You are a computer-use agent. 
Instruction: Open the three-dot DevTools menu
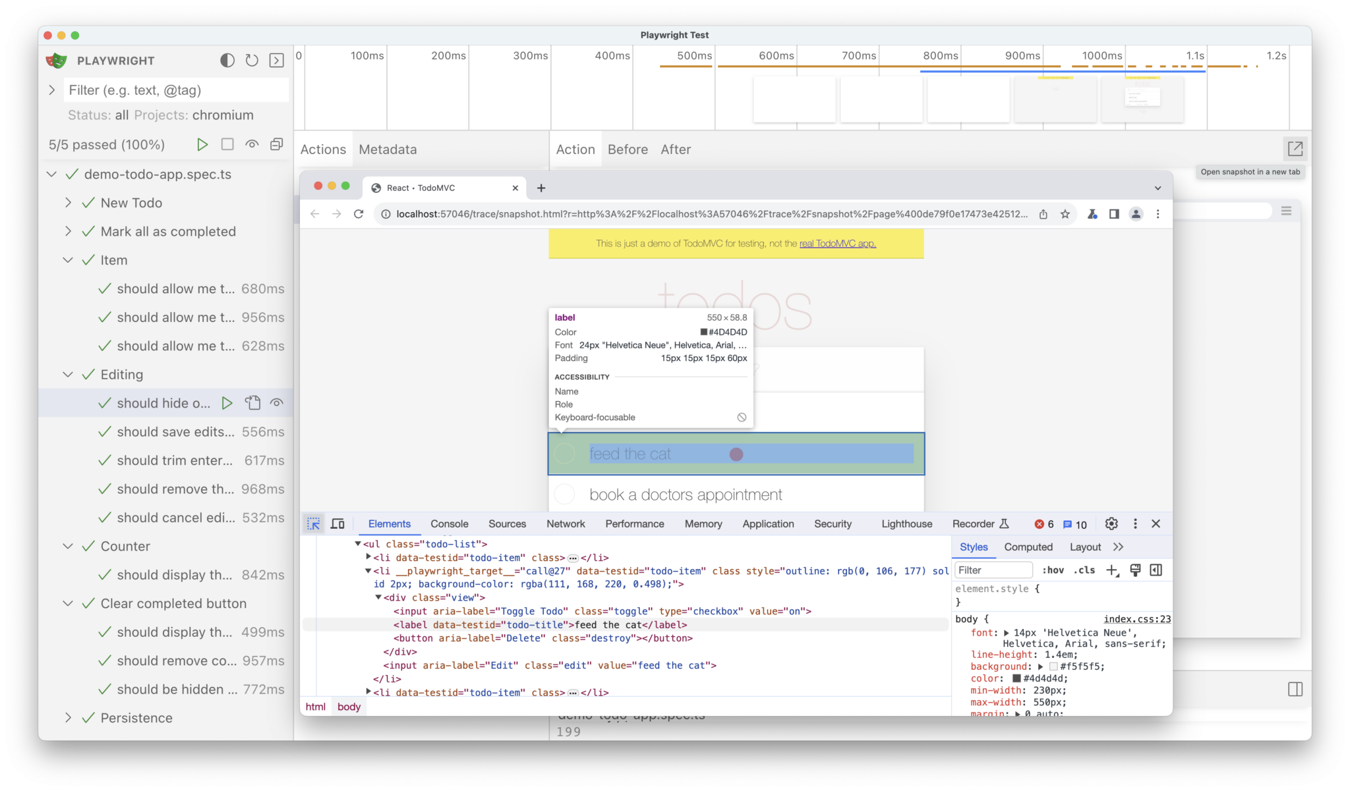tap(1135, 524)
